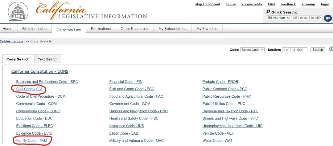Open California Constitution - CONS link
Screen dimensions: 333x146
click(x=40, y=71)
